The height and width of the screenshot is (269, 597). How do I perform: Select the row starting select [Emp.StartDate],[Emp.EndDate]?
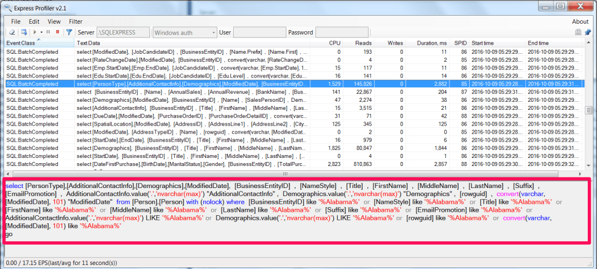294,68
